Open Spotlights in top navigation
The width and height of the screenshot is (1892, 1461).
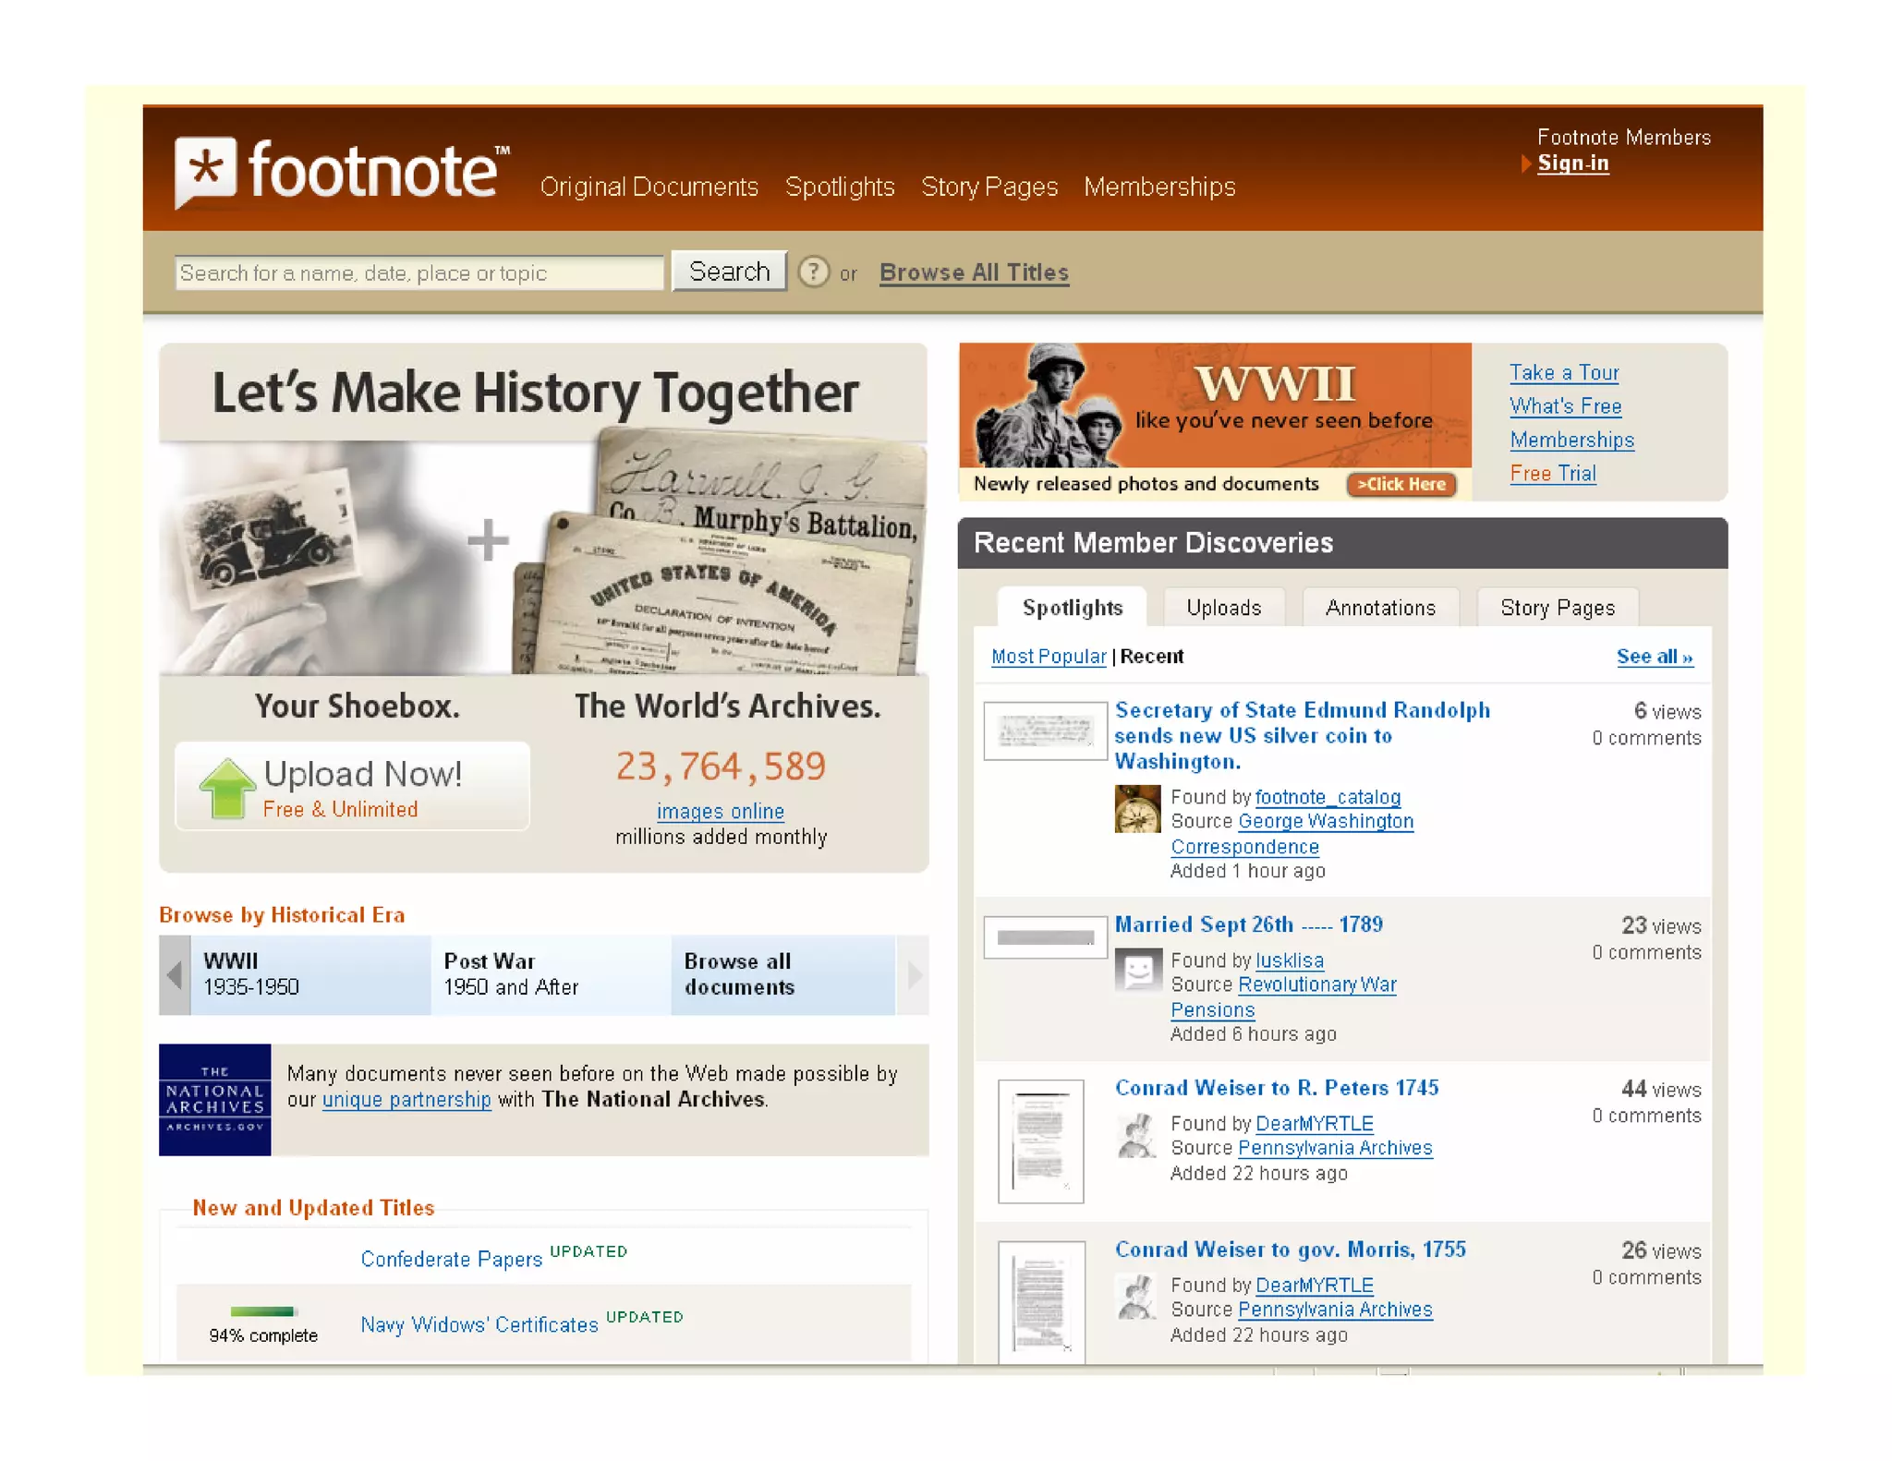[x=840, y=187]
